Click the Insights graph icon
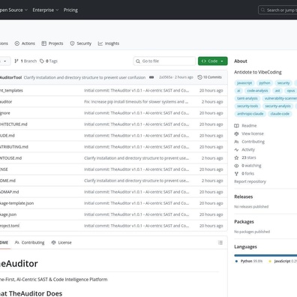The image size is (297, 297). [100, 43]
